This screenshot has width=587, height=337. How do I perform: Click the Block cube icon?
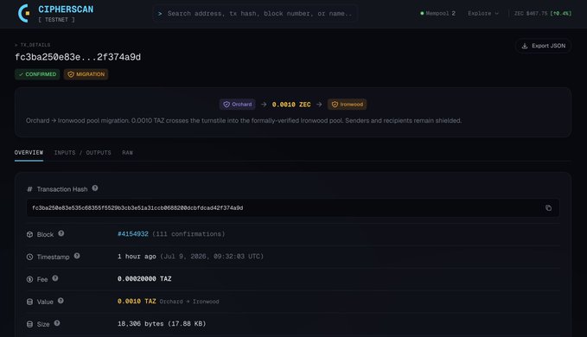[29, 234]
